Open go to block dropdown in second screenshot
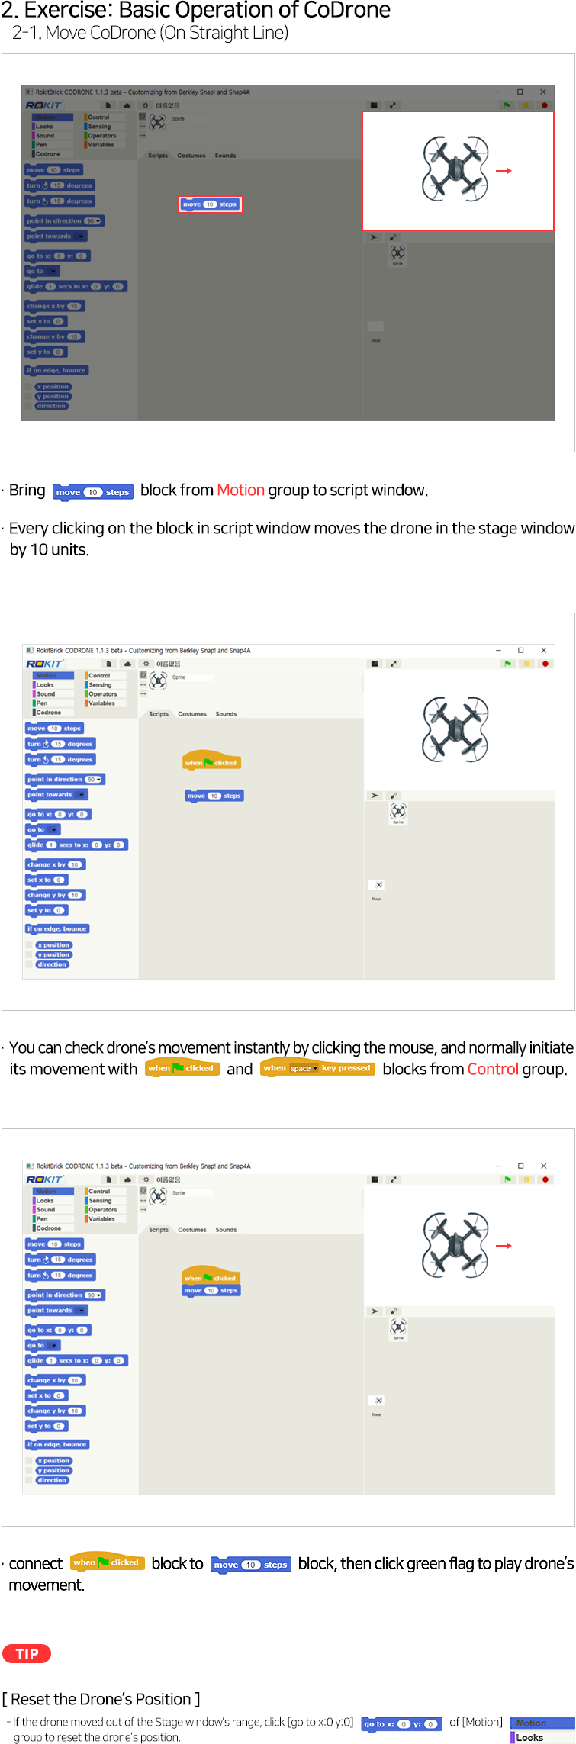The width and height of the screenshot is (576, 1744). tap(53, 830)
